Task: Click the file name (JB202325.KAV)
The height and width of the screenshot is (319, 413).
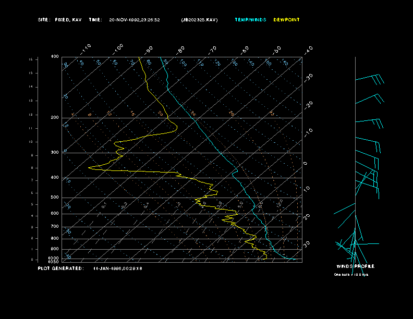Action: point(199,20)
